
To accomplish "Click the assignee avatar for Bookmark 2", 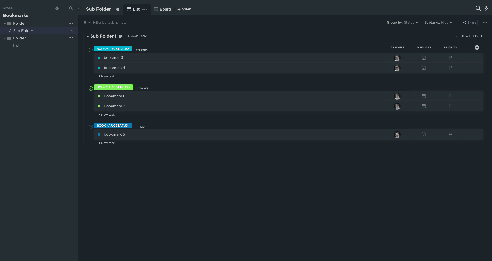I will coord(397,106).
